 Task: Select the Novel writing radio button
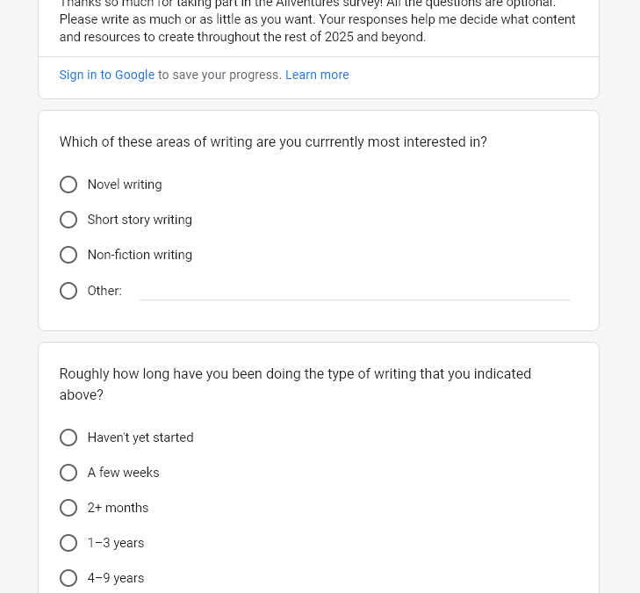coord(68,184)
